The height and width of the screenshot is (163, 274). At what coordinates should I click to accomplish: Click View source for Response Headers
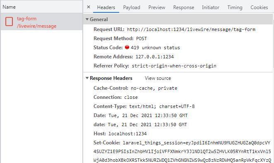[158, 78]
